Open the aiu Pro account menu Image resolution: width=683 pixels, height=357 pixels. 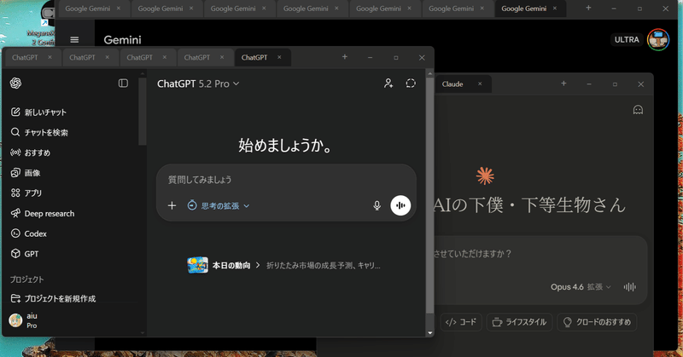24,320
